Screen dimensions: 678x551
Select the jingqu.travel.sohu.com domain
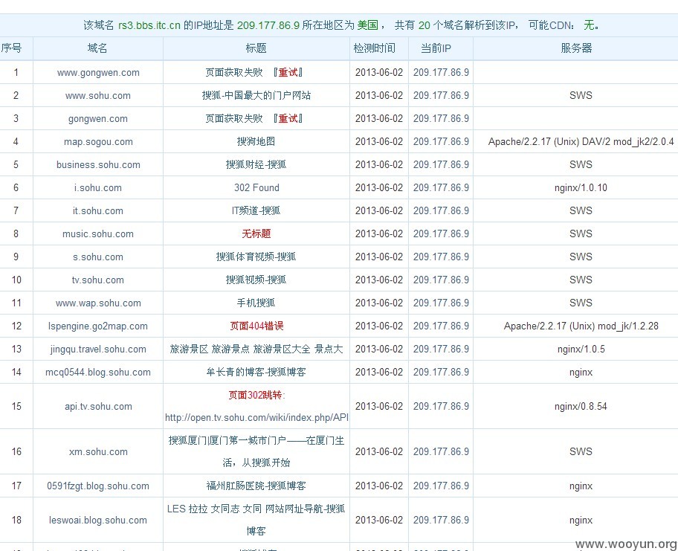tap(98, 349)
